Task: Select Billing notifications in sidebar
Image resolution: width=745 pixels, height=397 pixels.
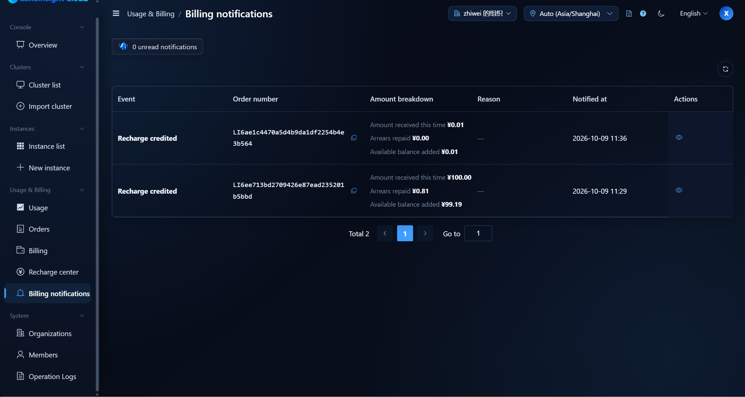Action: (x=47, y=293)
